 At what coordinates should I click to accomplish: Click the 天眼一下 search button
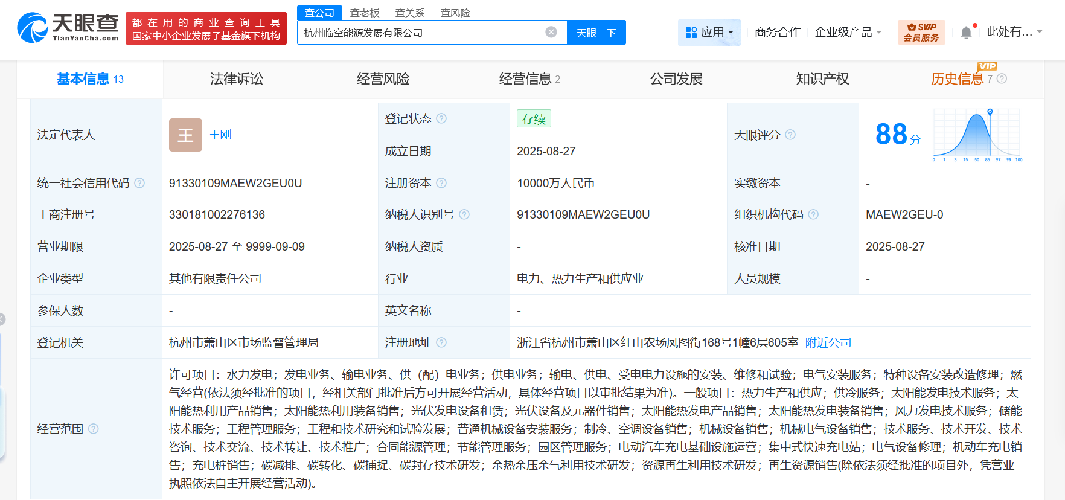tap(596, 33)
